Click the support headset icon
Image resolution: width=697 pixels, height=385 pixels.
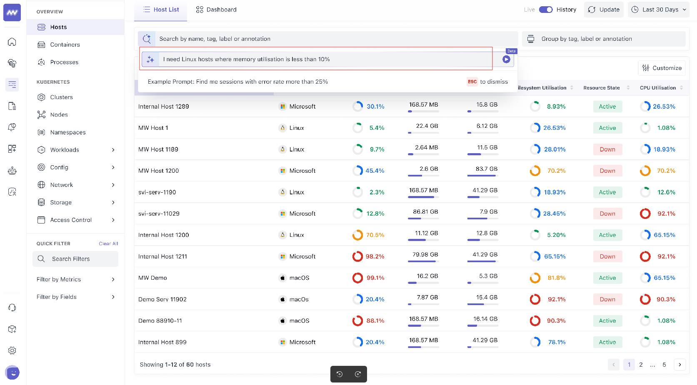click(x=12, y=308)
